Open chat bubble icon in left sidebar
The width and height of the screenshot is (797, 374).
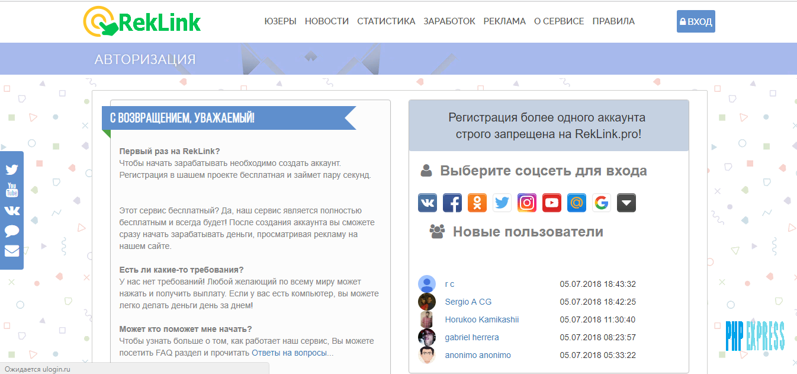click(x=12, y=231)
